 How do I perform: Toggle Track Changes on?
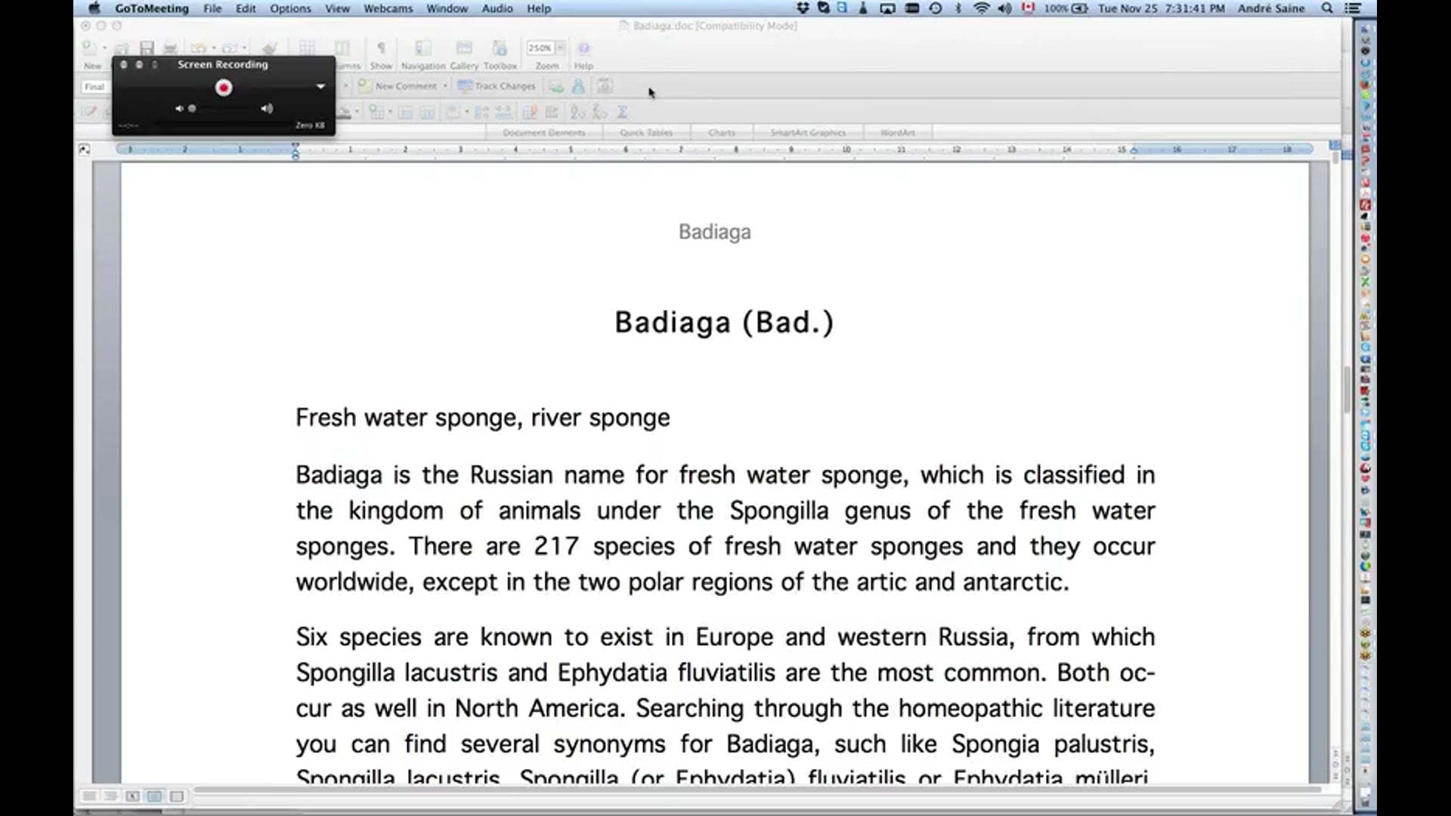[497, 86]
